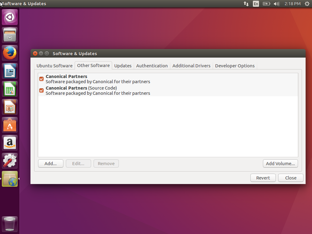Open the Files manager from launcher
The width and height of the screenshot is (312, 234).
[10, 35]
